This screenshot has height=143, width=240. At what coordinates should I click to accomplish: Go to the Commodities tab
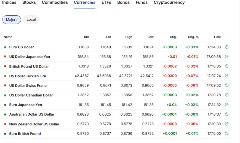click(55, 2)
